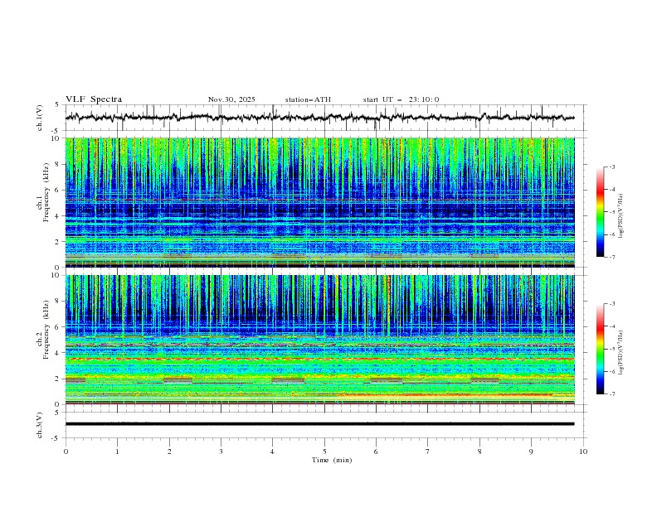Click the "-7" tick on ch.2 colorbar
Viewport: 657px width, 507px height.
pos(611,394)
